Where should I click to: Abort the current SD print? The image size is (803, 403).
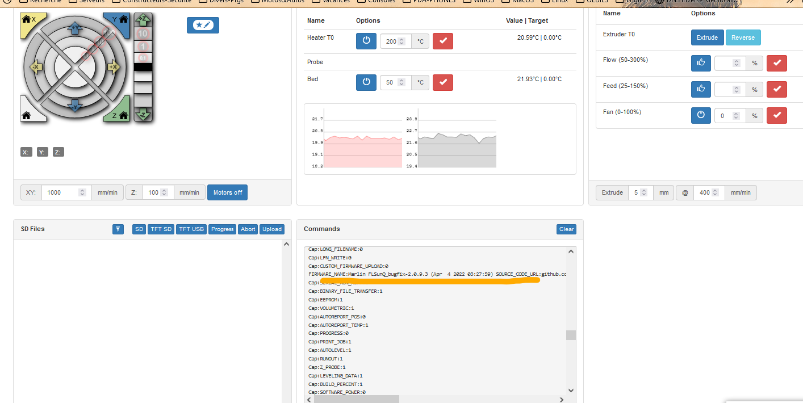tap(248, 229)
